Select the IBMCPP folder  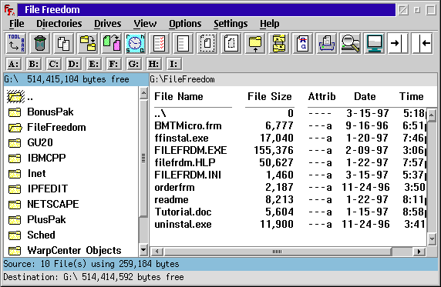[x=37, y=158]
